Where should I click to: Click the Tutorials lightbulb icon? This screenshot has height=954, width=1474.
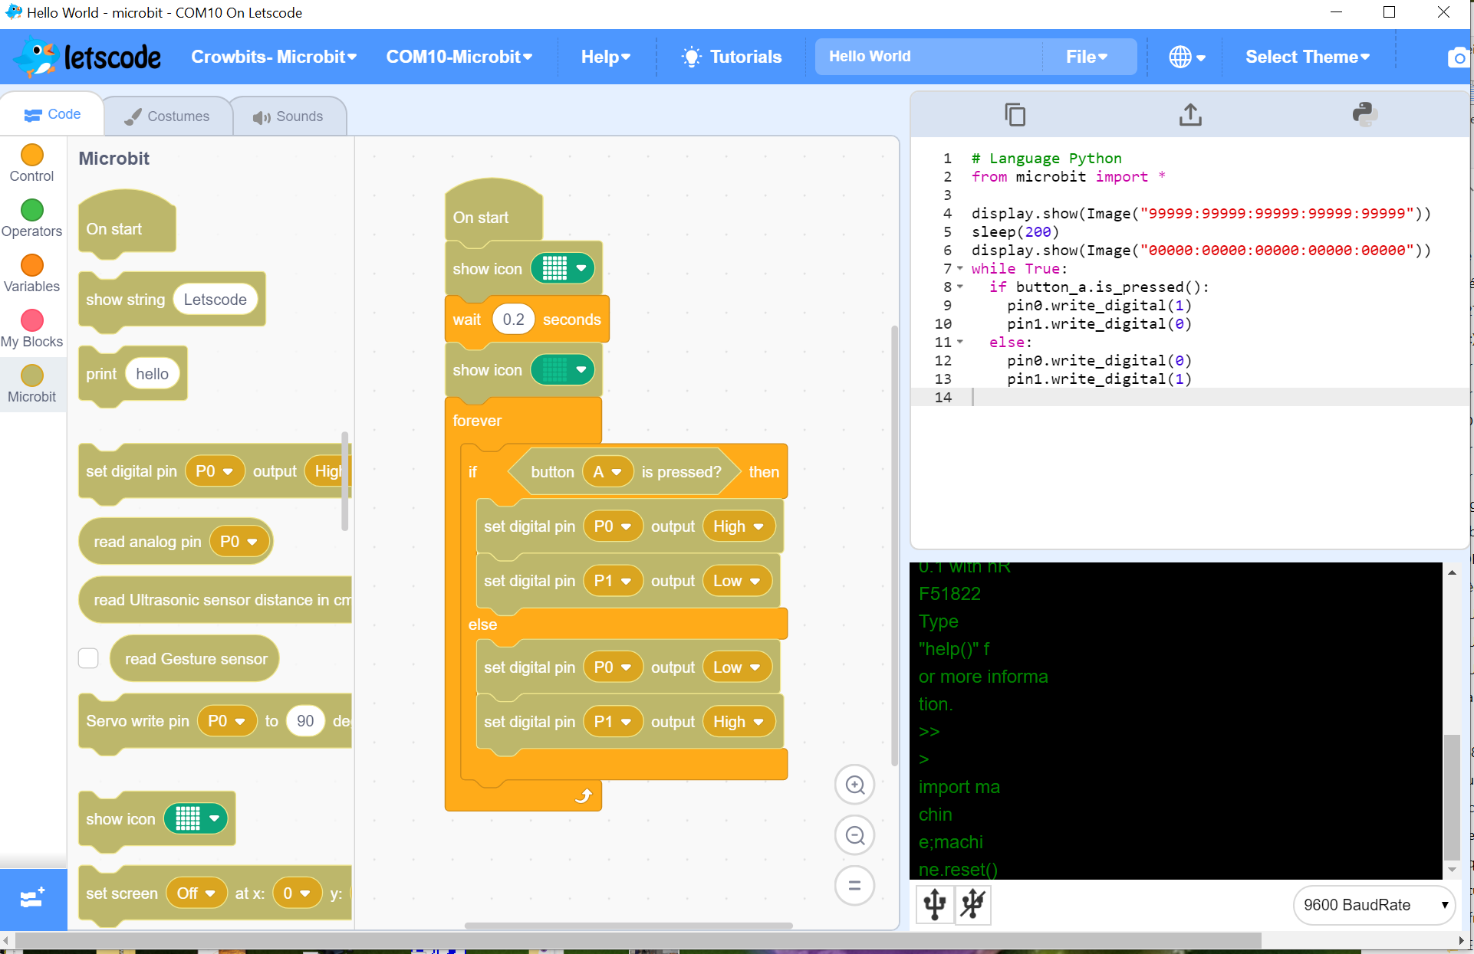pos(692,57)
